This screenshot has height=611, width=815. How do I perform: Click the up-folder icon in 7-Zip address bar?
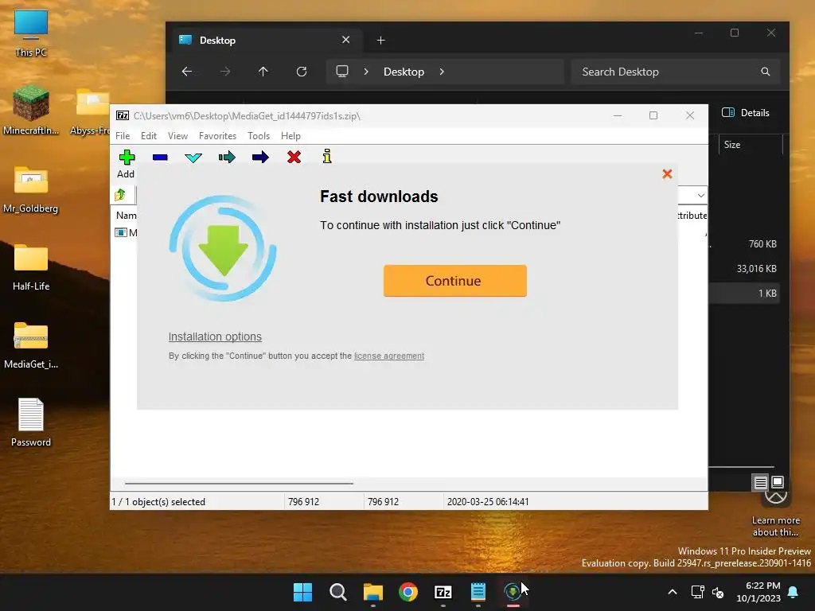(121, 195)
